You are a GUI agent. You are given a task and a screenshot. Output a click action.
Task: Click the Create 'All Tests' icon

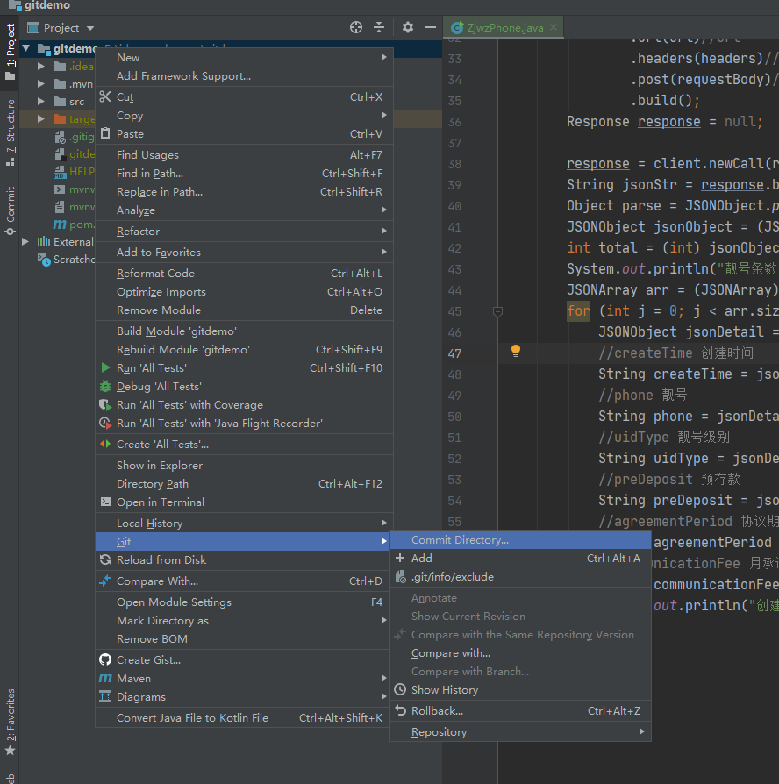105,444
